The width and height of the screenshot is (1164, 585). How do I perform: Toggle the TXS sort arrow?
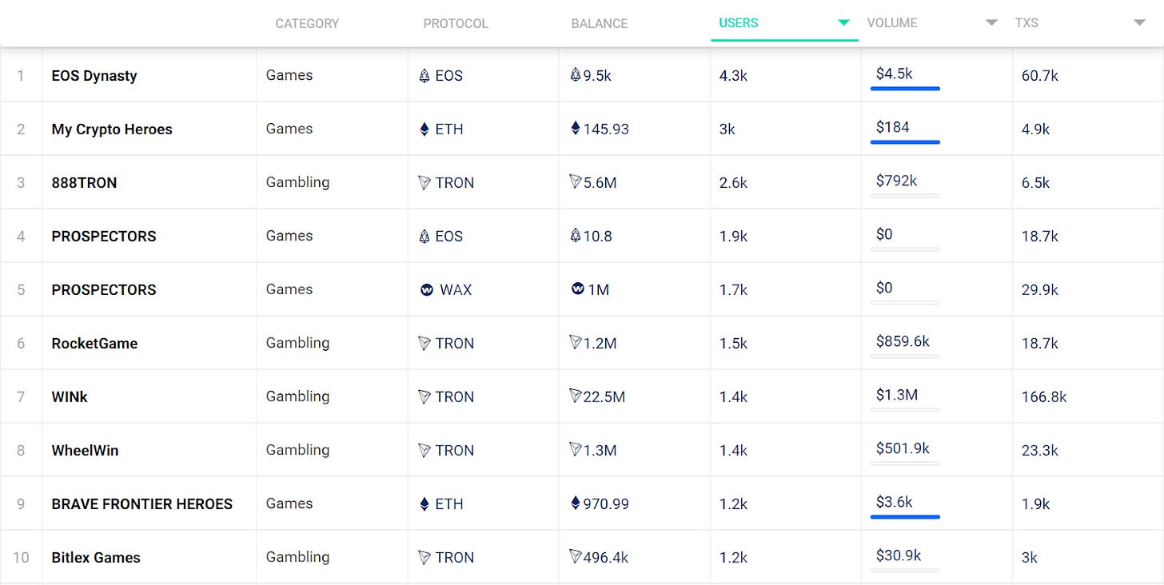1140,23
